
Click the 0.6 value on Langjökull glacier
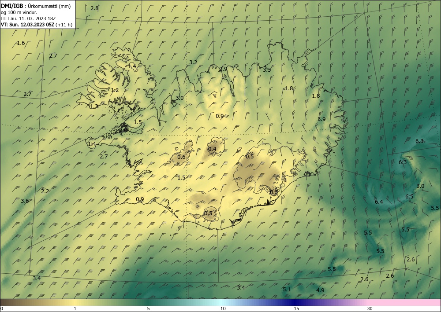tap(181, 157)
